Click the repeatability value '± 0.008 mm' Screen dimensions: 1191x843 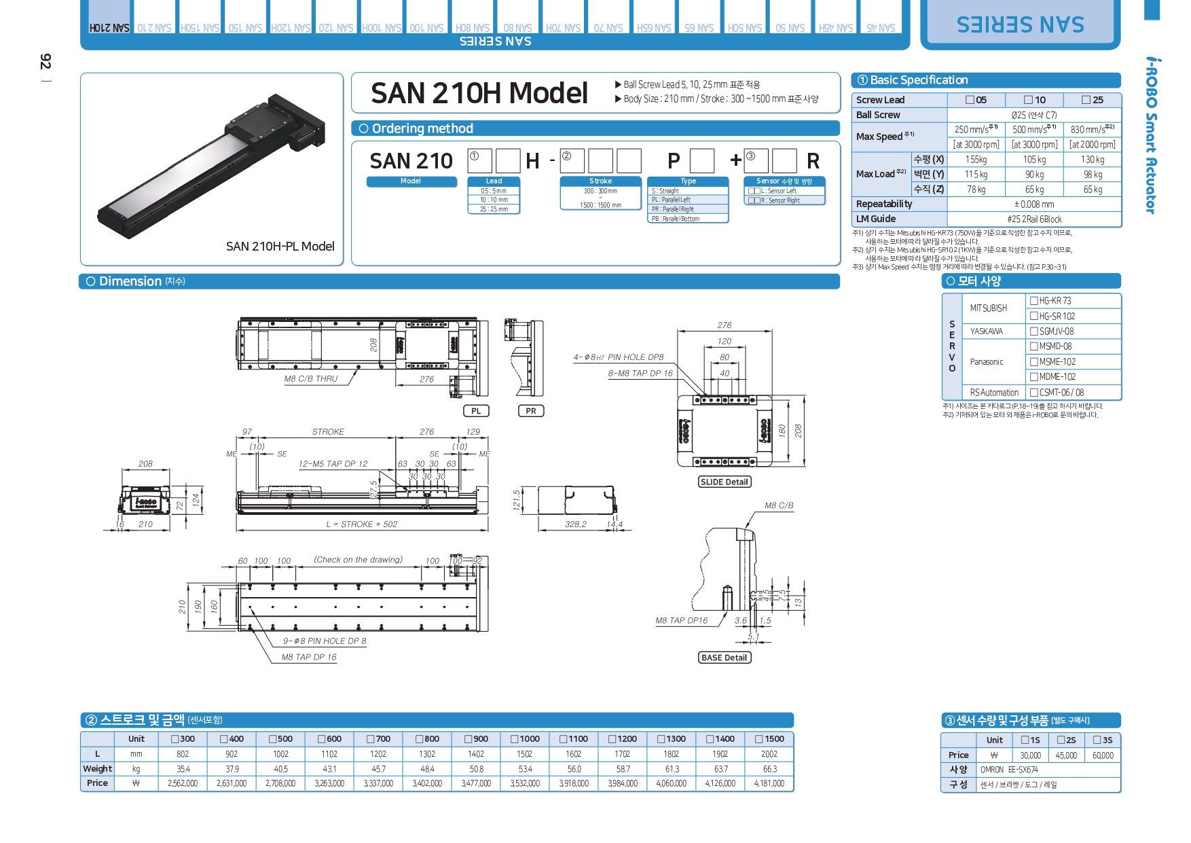tap(1034, 204)
